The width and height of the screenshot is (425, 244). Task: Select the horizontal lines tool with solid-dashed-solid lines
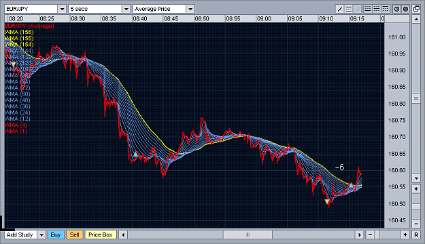(349, 9)
